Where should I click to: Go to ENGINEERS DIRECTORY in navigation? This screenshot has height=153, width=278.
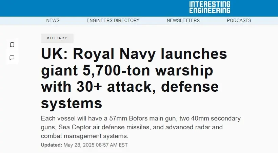pos(113,20)
